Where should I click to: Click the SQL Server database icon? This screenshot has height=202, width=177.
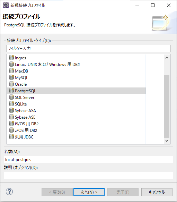(x=11, y=97)
